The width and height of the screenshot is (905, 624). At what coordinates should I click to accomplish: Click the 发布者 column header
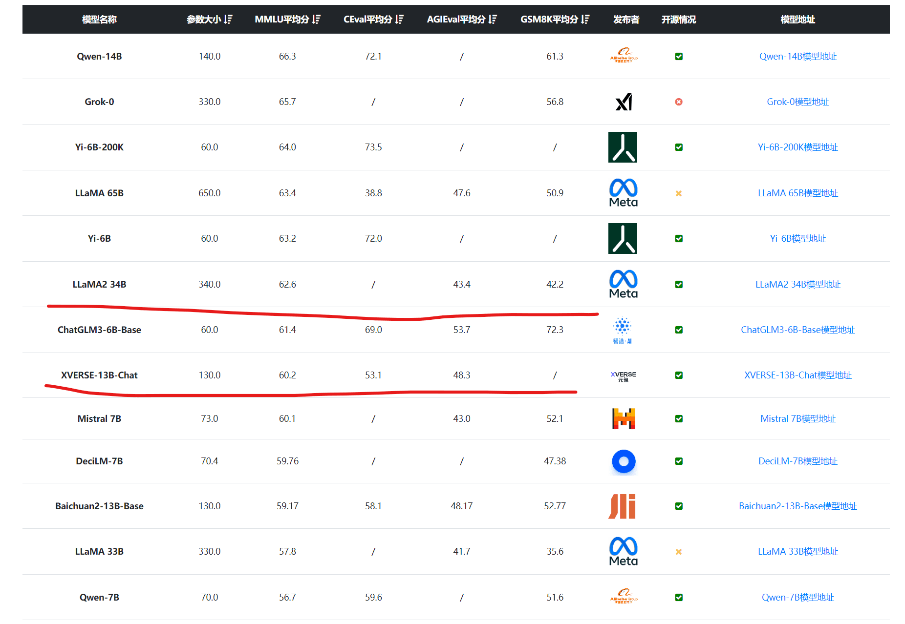point(626,20)
